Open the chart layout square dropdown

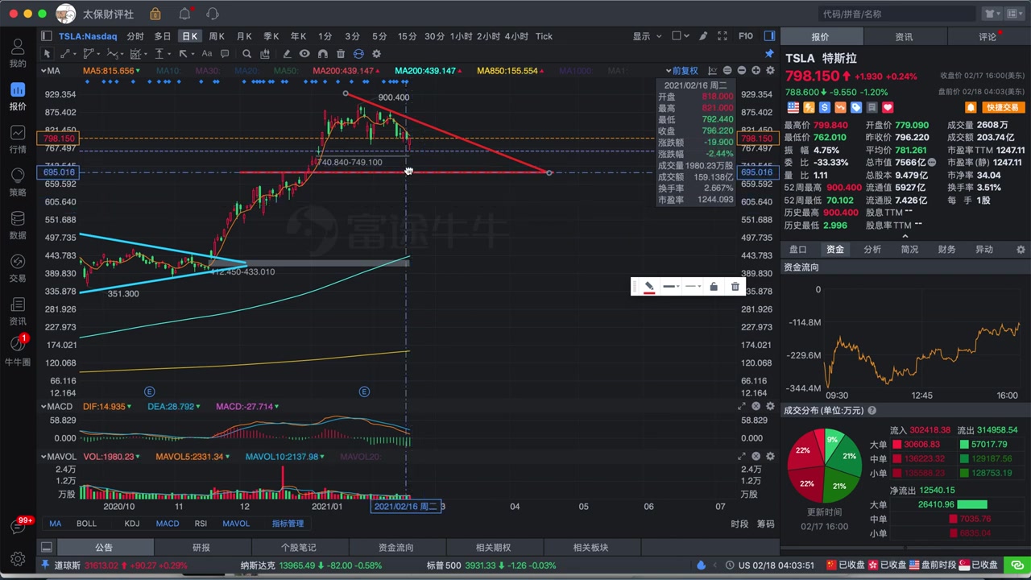(x=681, y=36)
